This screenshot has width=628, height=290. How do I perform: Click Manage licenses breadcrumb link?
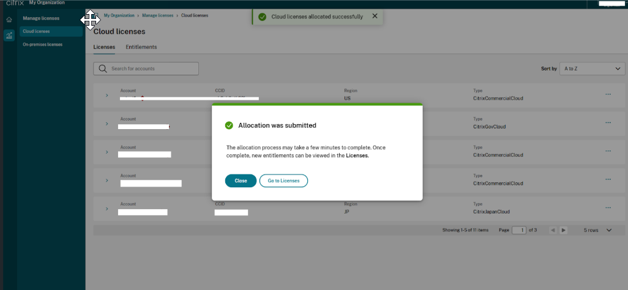[x=158, y=15]
